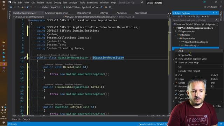Click the quick actions screwdriver icon on line 11

pyautogui.click(x=25, y=57)
